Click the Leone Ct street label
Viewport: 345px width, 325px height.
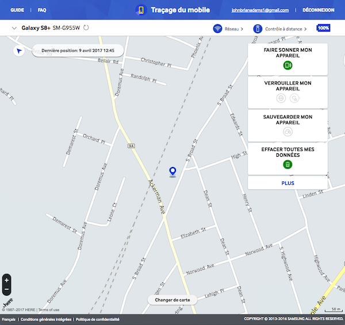point(112,212)
